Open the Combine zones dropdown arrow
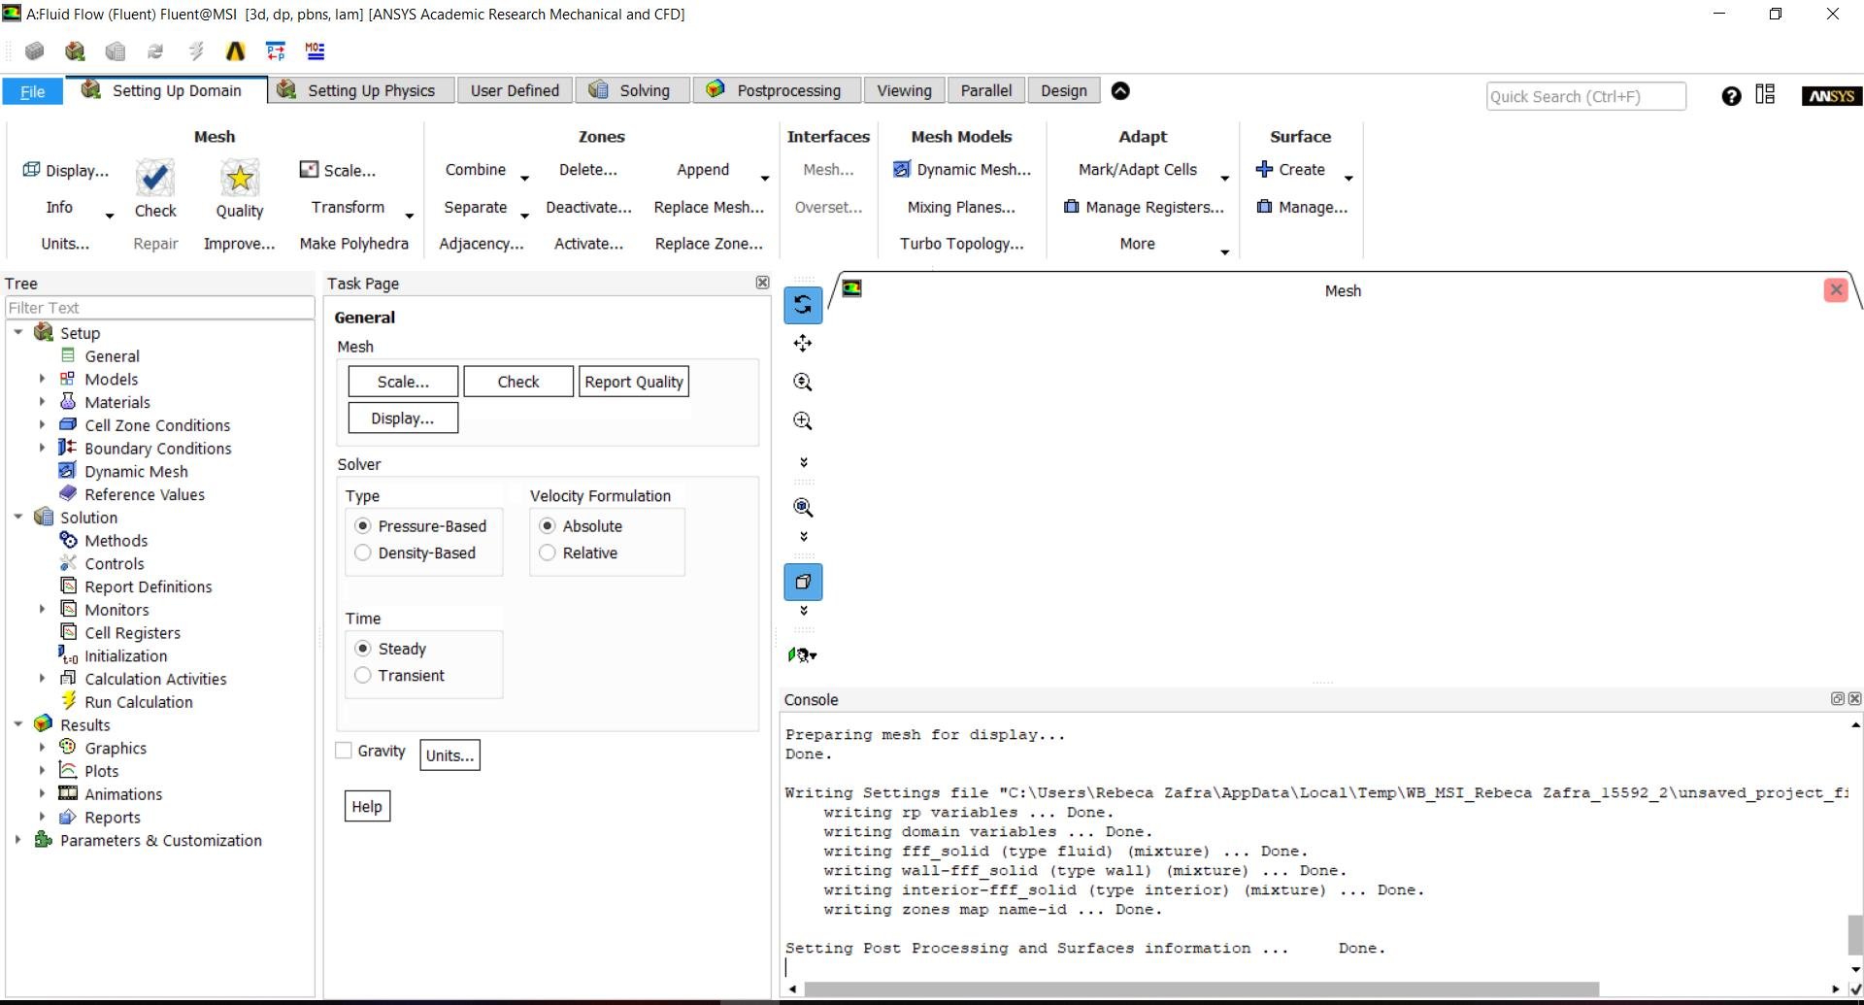 pos(524,178)
